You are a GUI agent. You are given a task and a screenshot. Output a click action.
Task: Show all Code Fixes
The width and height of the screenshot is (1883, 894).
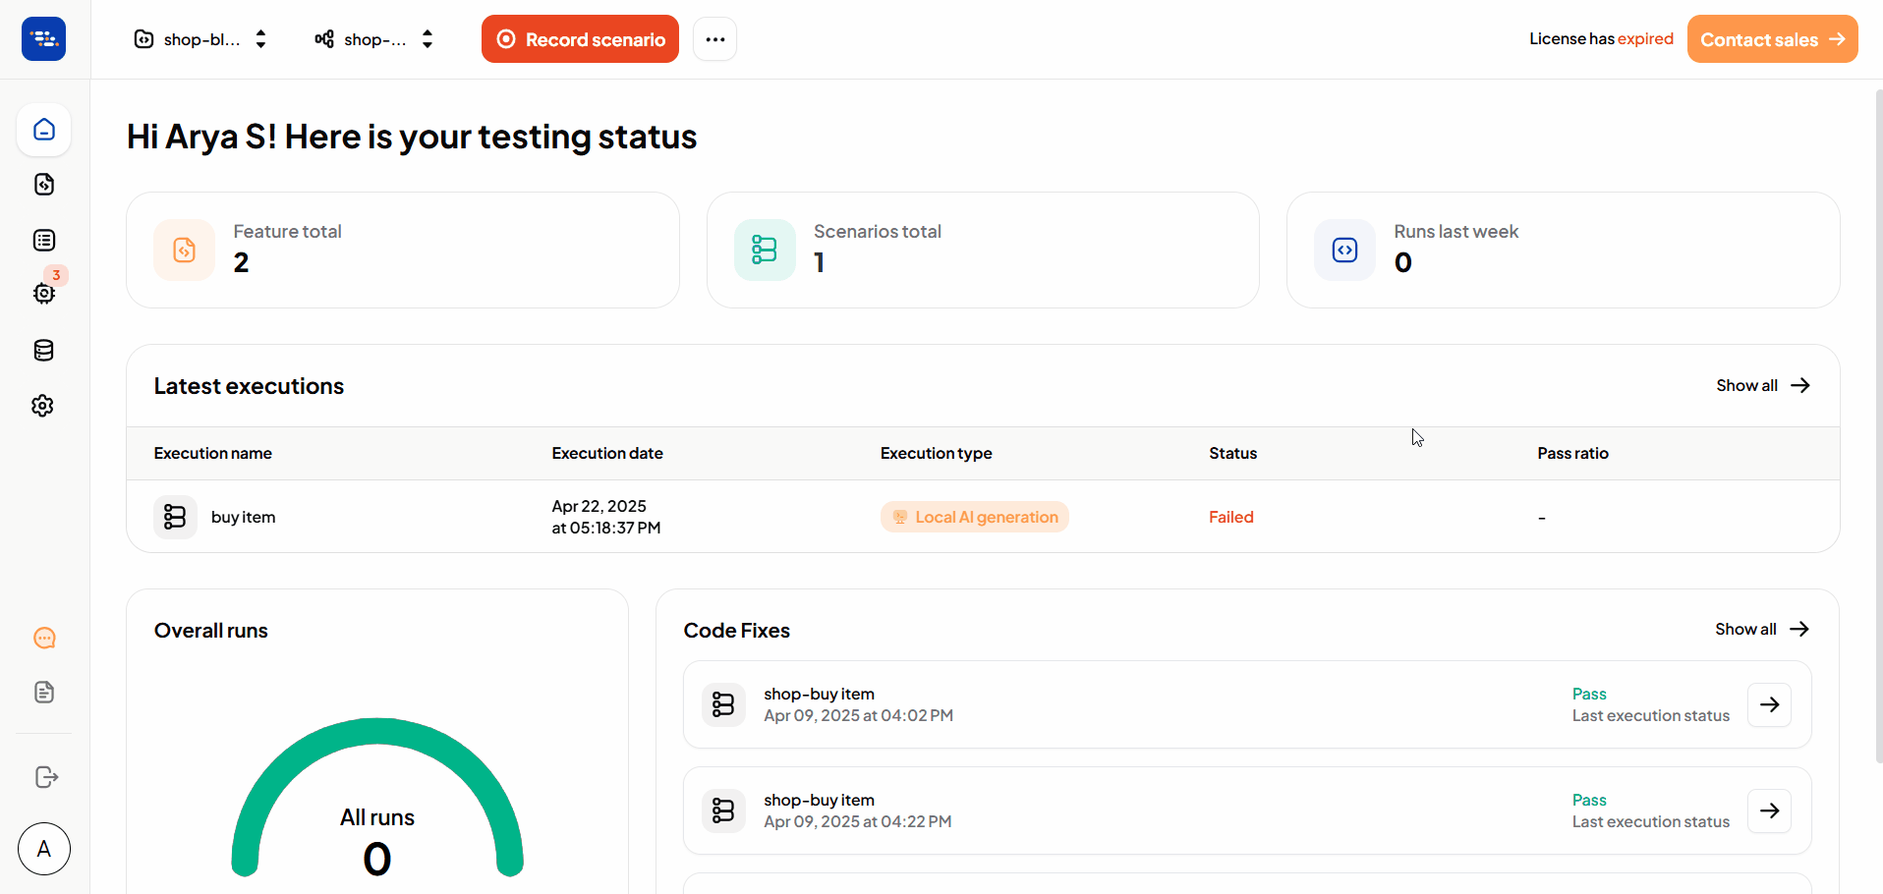pos(1760,629)
